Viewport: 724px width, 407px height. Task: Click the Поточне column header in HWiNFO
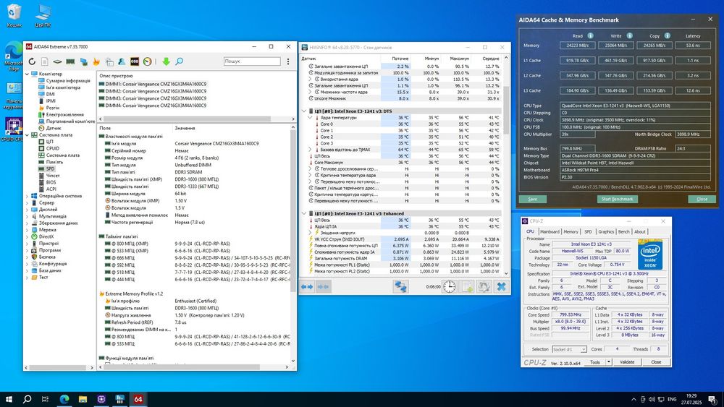[x=400, y=59]
